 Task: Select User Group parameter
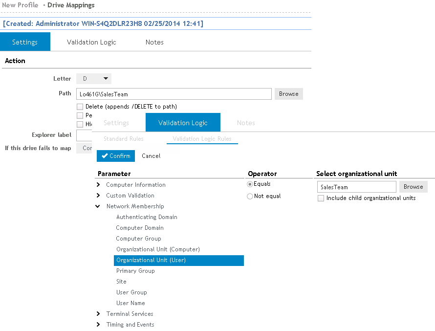click(x=131, y=292)
